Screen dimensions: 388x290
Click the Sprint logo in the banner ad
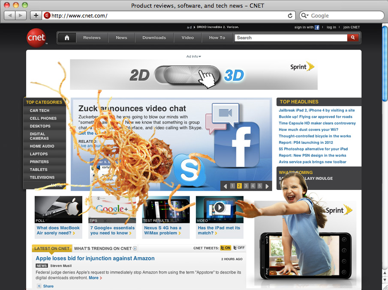pyautogui.click(x=302, y=67)
